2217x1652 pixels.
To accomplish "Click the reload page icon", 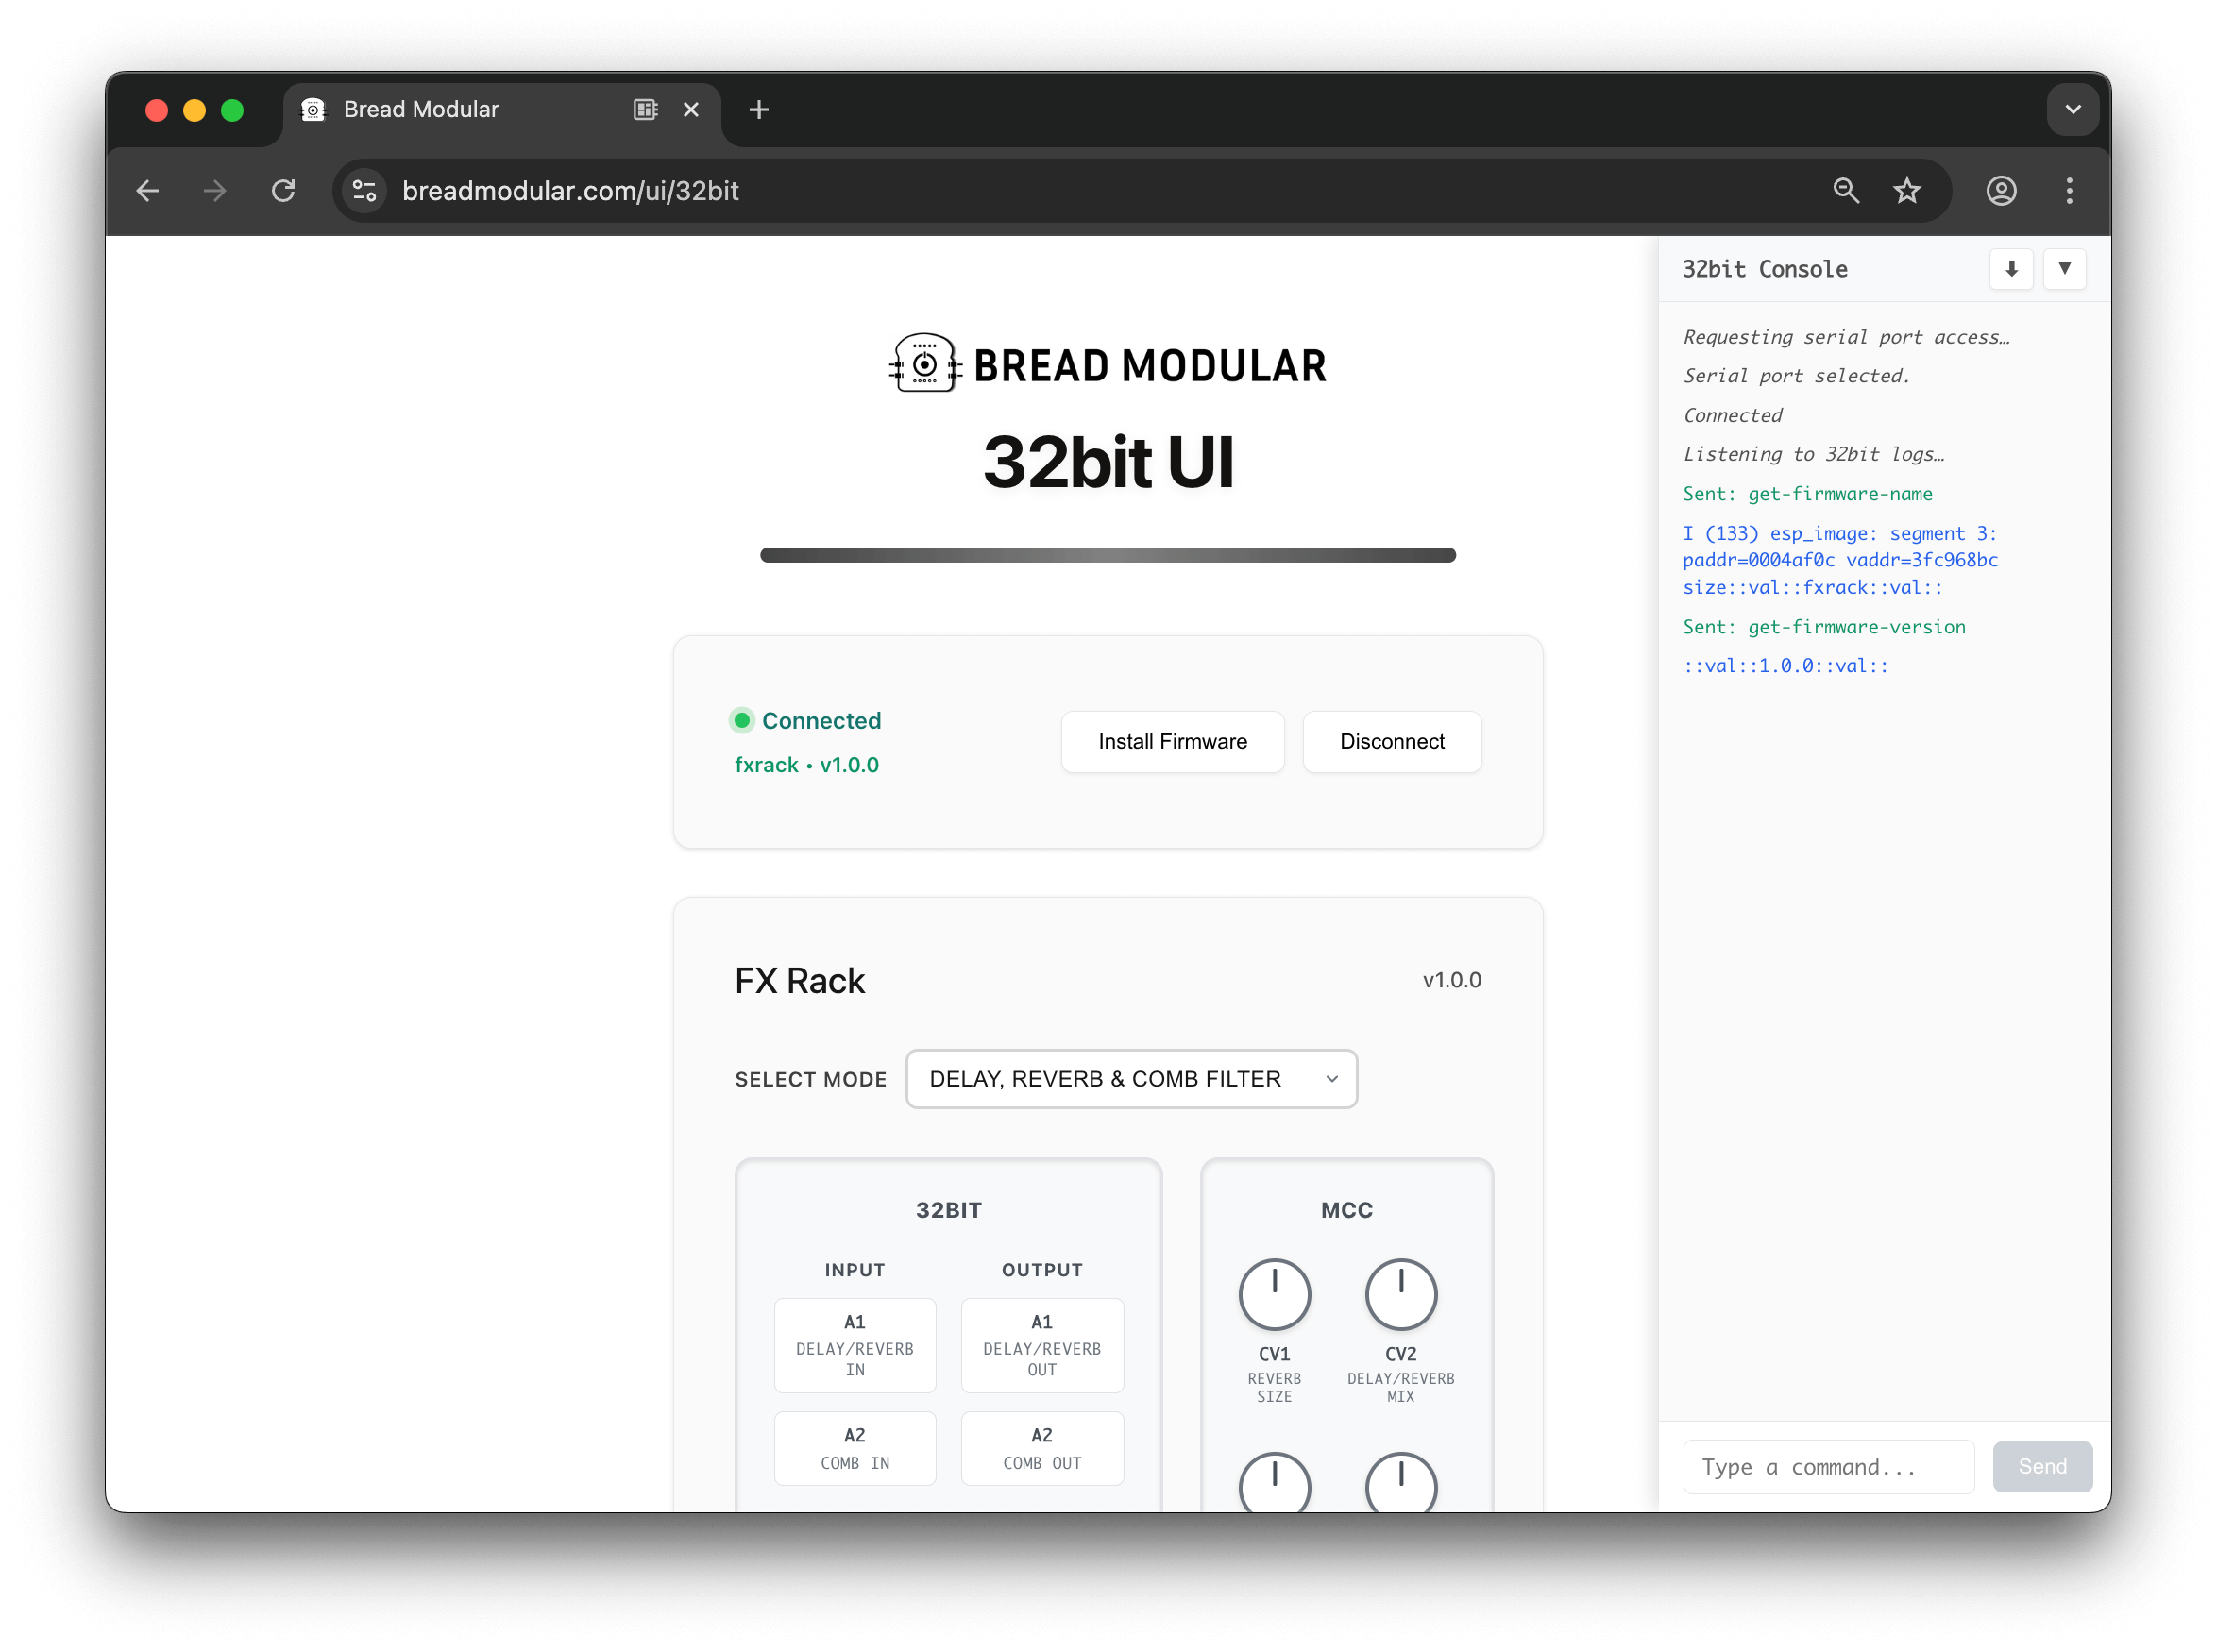I will click(283, 190).
